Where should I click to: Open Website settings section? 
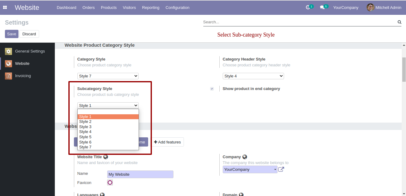(x=27, y=64)
